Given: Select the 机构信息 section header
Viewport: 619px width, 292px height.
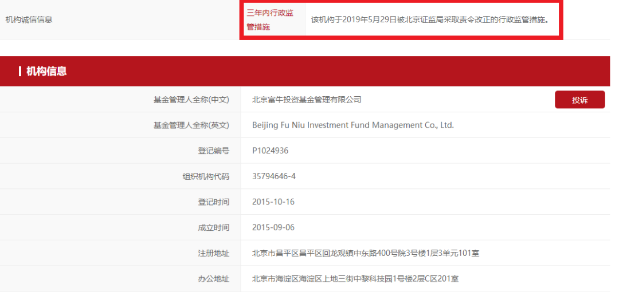Looking at the screenshot, I should 46,72.
